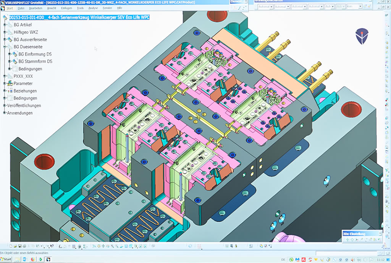Open the formula f(x) tool
Image resolution: width=391 pixels, height=263 pixels.
61,246
